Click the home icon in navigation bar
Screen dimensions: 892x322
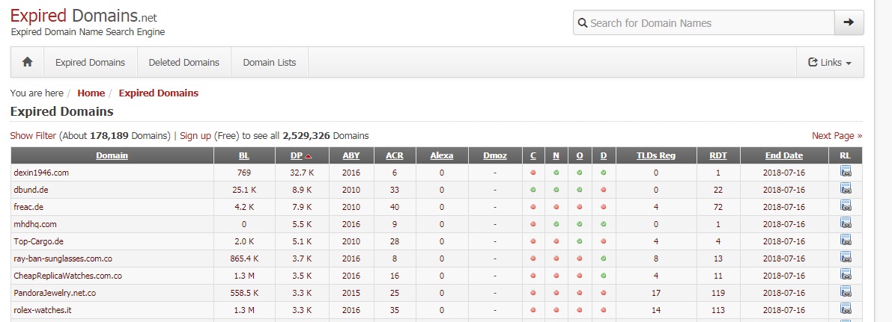tap(28, 63)
